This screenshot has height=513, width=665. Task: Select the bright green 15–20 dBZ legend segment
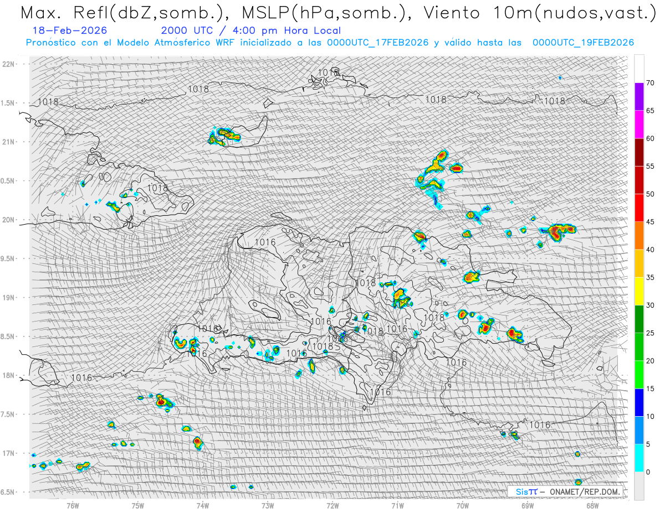pos(640,375)
